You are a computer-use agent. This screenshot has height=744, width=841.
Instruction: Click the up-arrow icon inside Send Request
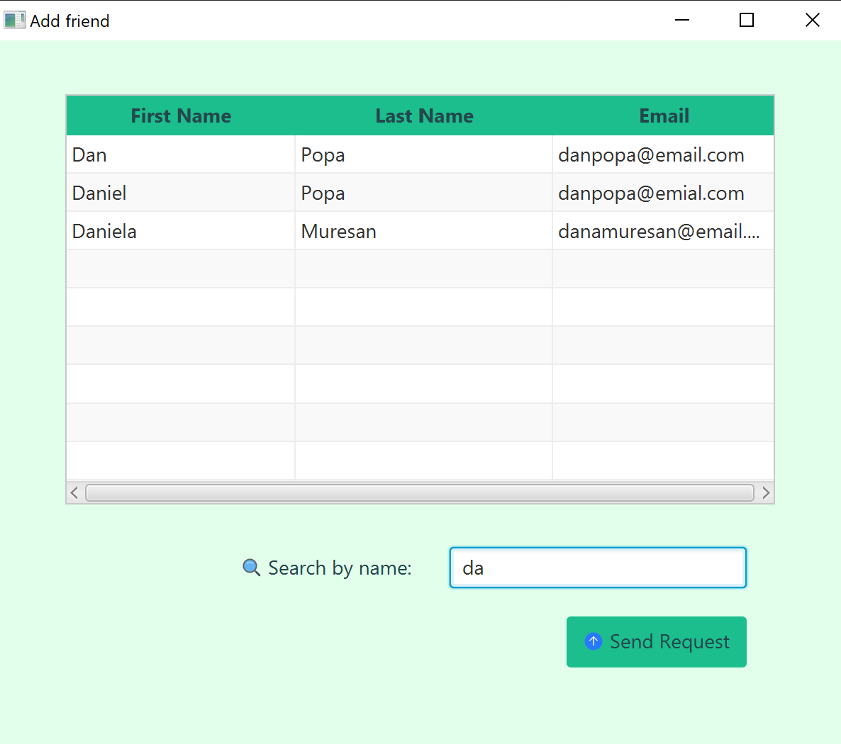click(594, 641)
